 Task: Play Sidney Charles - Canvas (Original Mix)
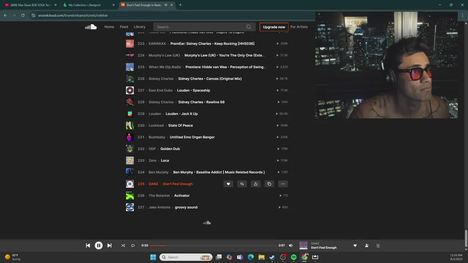(x=210, y=79)
